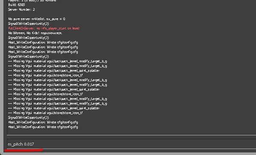Click Missing Vgui line directly below a SignalXWriteOpportunity(3) line
Screen dimensions: 256x155
(x=57, y=61)
